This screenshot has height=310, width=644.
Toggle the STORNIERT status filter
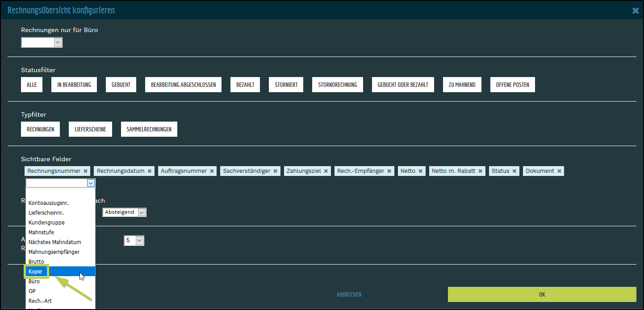point(286,85)
